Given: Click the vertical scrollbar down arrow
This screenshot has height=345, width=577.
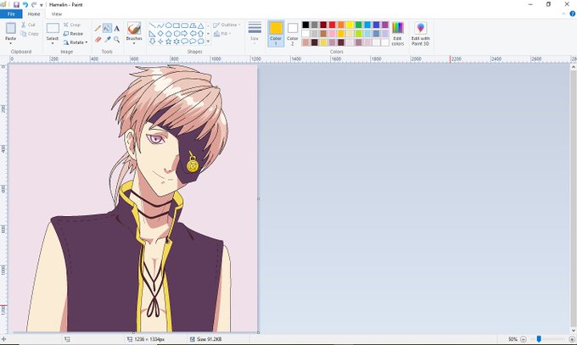Looking at the screenshot, I should (x=574, y=331).
